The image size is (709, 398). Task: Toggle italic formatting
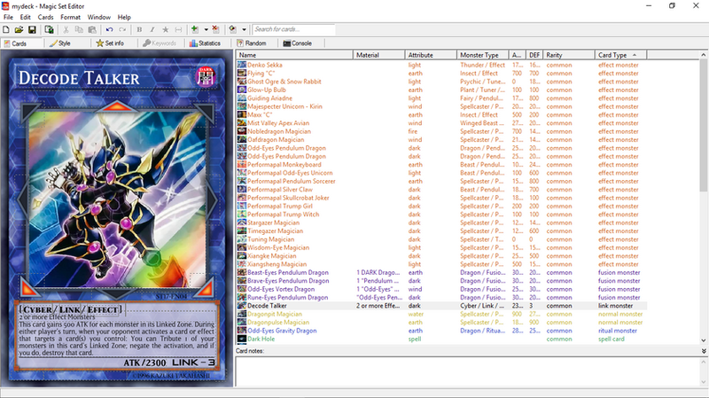pos(152,30)
